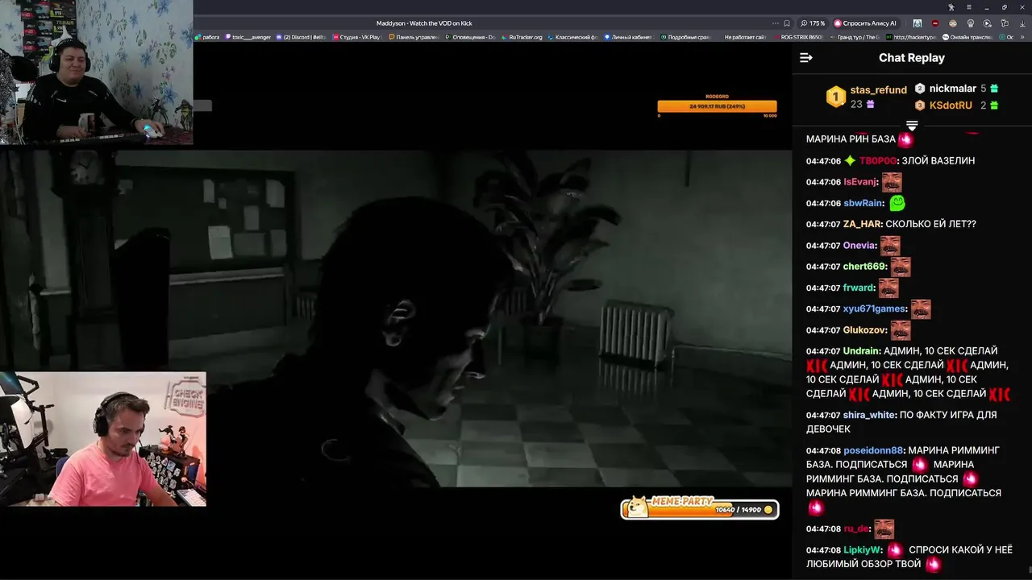Click username frward in chat
Screen dimensions: 1032x580
click(859, 288)
